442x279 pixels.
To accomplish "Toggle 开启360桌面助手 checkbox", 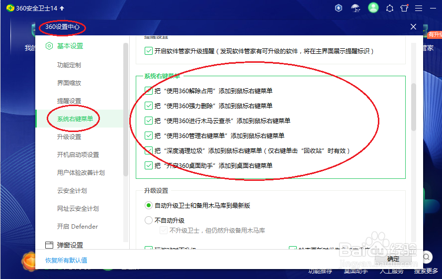I will click(149, 165).
